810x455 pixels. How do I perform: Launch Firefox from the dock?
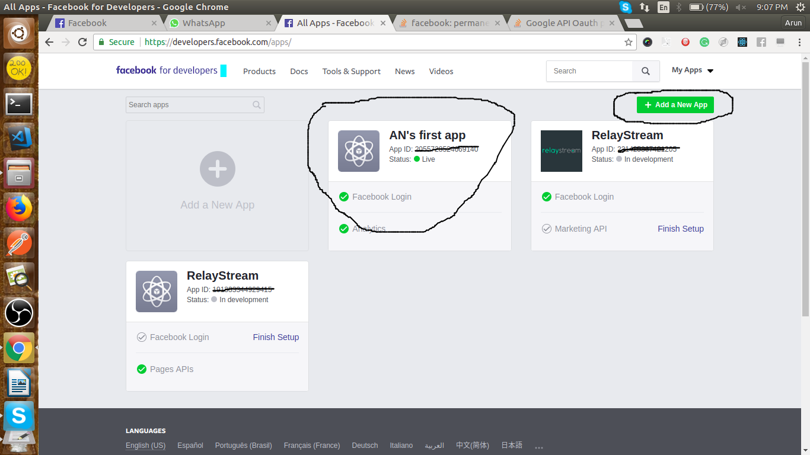19,208
